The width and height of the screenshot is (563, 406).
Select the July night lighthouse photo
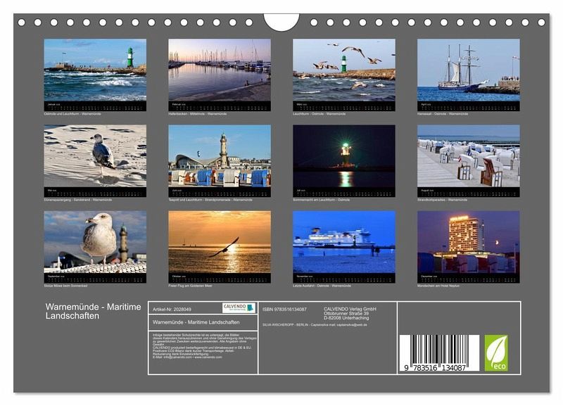point(343,156)
